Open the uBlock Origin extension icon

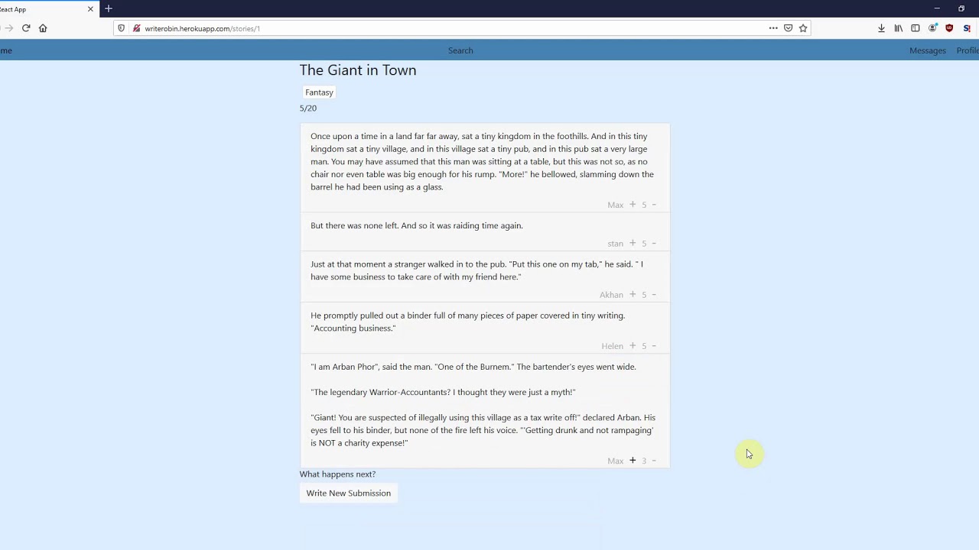coord(949,28)
